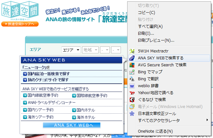Choose Bing で翻訳 menu entry
This screenshot has height=138, width=213.
[169, 79]
